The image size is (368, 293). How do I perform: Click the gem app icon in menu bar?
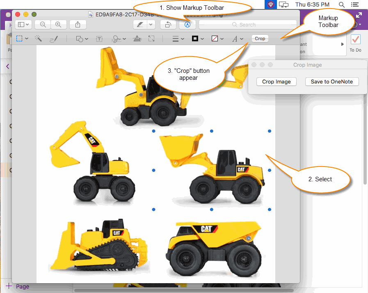pyautogui.click(x=271, y=5)
